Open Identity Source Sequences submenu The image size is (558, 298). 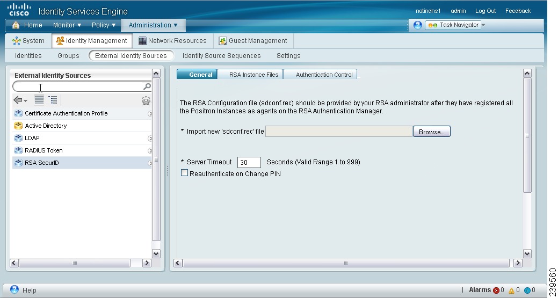(x=221, y=55)
